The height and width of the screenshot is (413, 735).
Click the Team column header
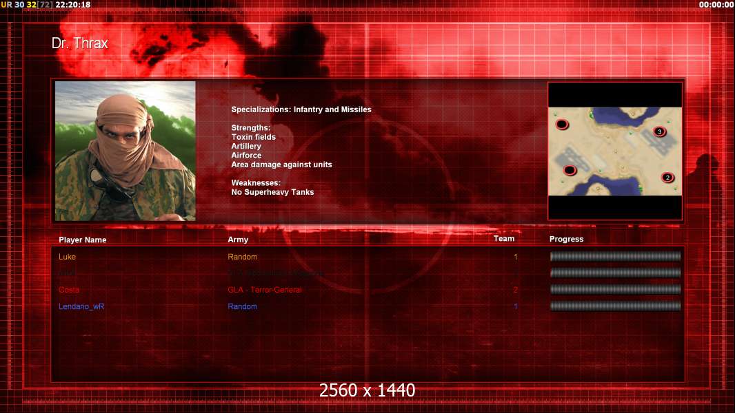pyautogui.click(x=504, y=239)
